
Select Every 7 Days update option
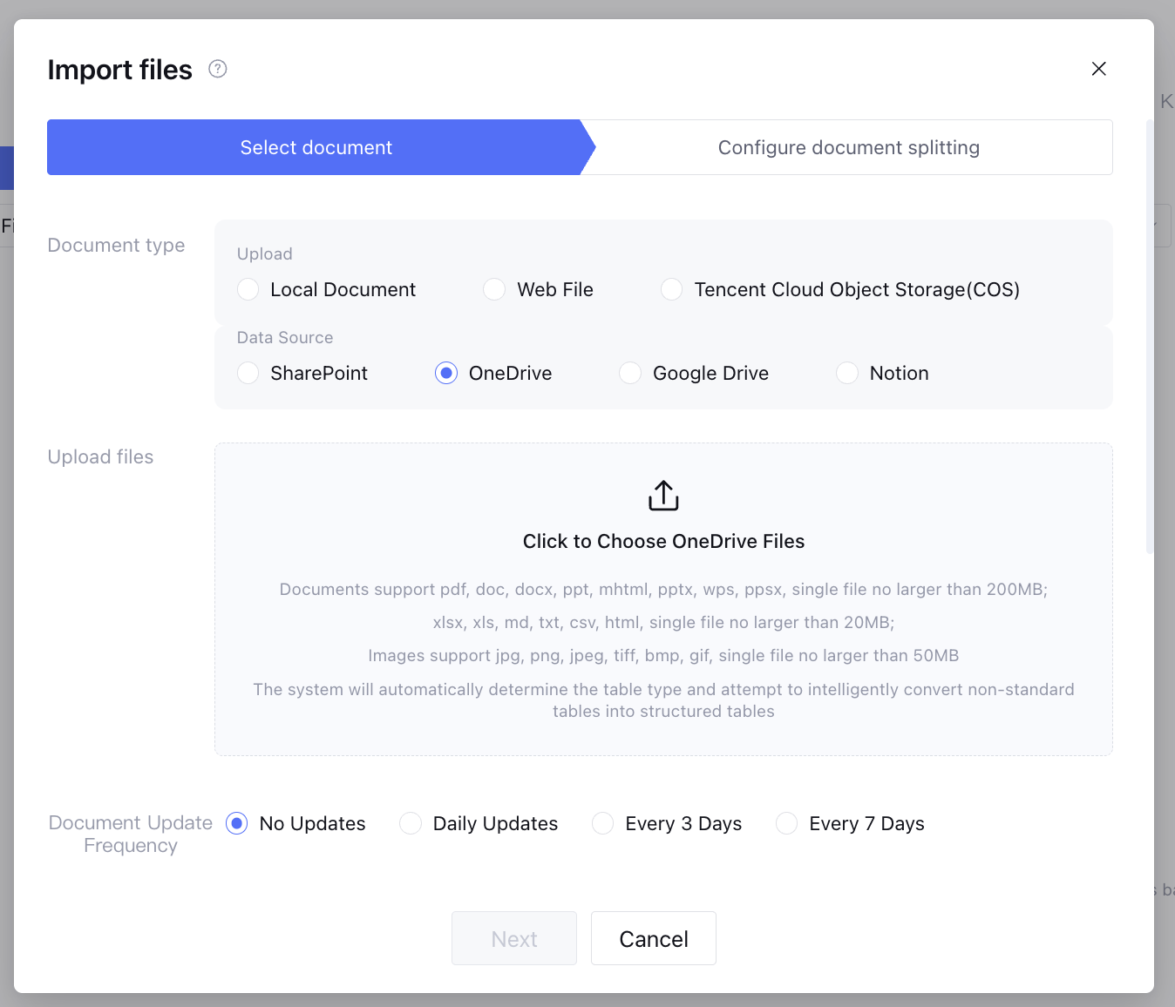[x=786, y=823]
